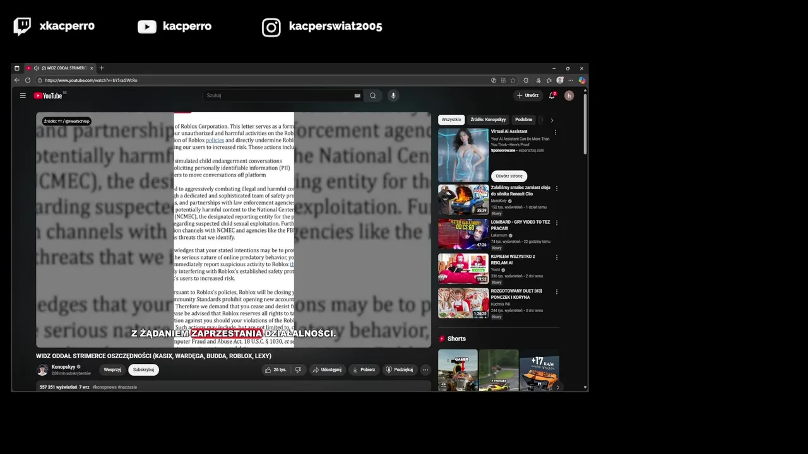The image size is (808, 454).
Task: Click 'Źródło: YT / @RealSchlep' overlay label
Action: click(x=67, y=121)
